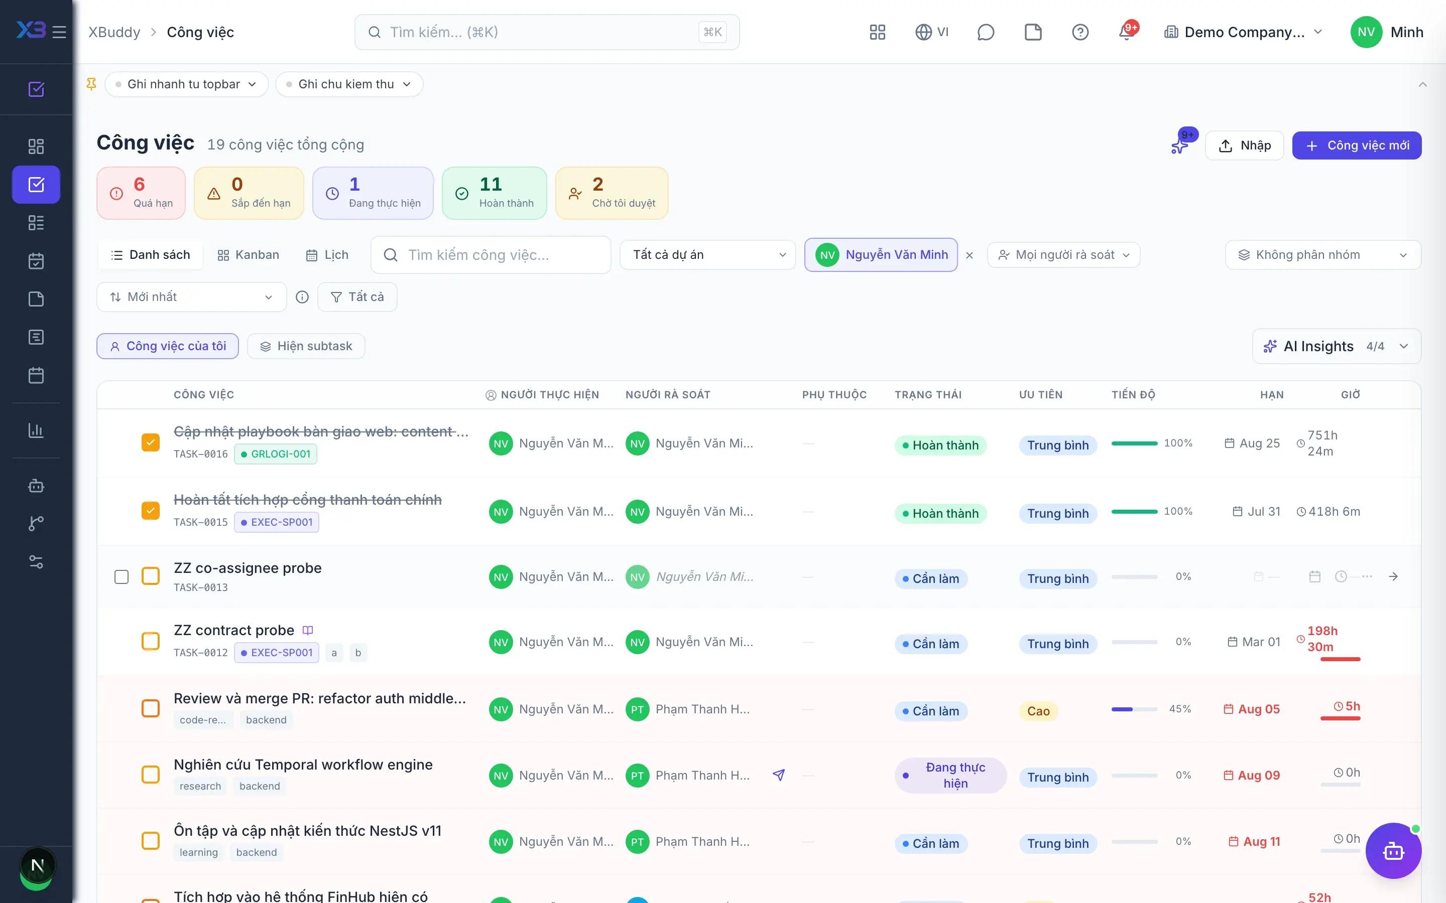Open Demo Company switcher dropdown
Viewport: 1446px width, 903px height.
[1243, 32]
